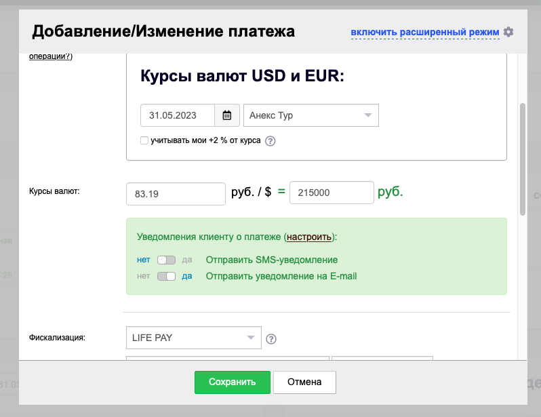Select 'нет' label for E-mail notification
The height and width of the screenshot is (417, 541).
144,276
